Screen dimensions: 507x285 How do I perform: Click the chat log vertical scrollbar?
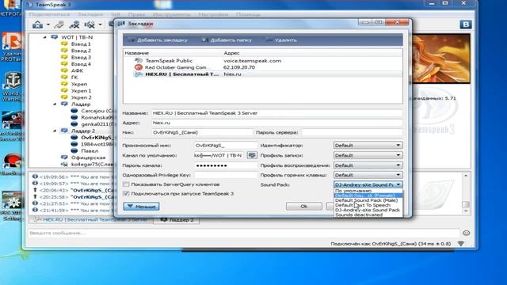point(466,193)
